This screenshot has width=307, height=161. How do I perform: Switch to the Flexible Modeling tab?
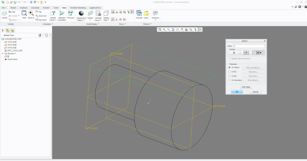pos(78,8)
